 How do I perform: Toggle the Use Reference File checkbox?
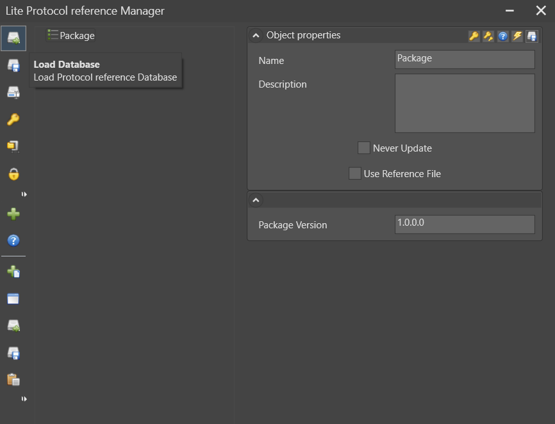click(355, 174)
